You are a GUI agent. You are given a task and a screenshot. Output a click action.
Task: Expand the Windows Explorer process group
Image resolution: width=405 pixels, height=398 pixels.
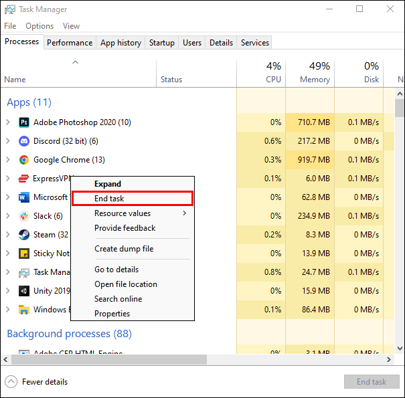pos(8,310)
